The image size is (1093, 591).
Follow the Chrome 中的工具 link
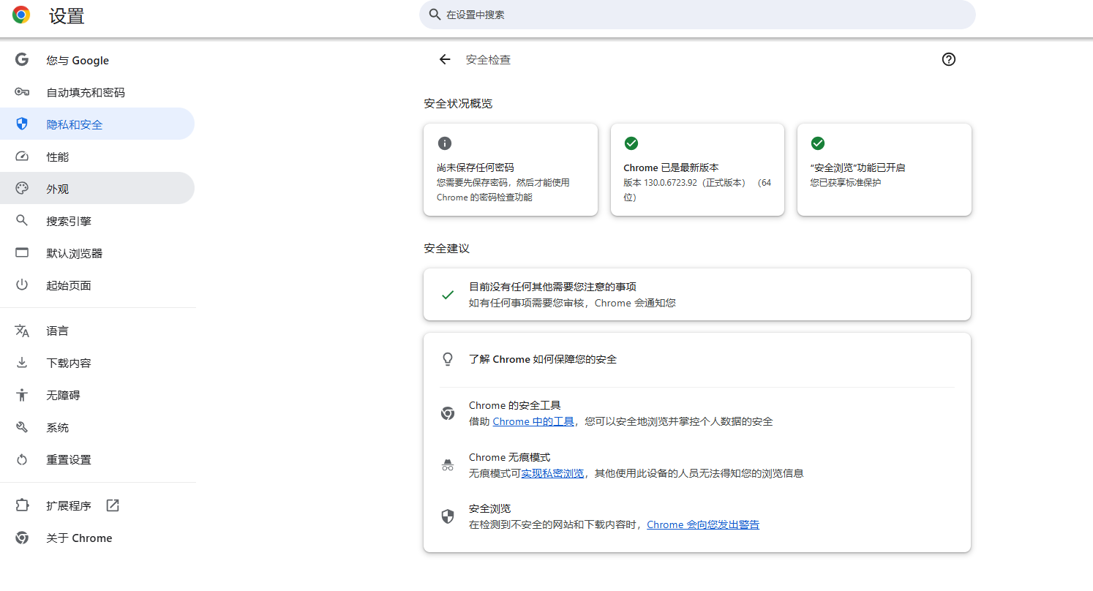click(533, 421)
